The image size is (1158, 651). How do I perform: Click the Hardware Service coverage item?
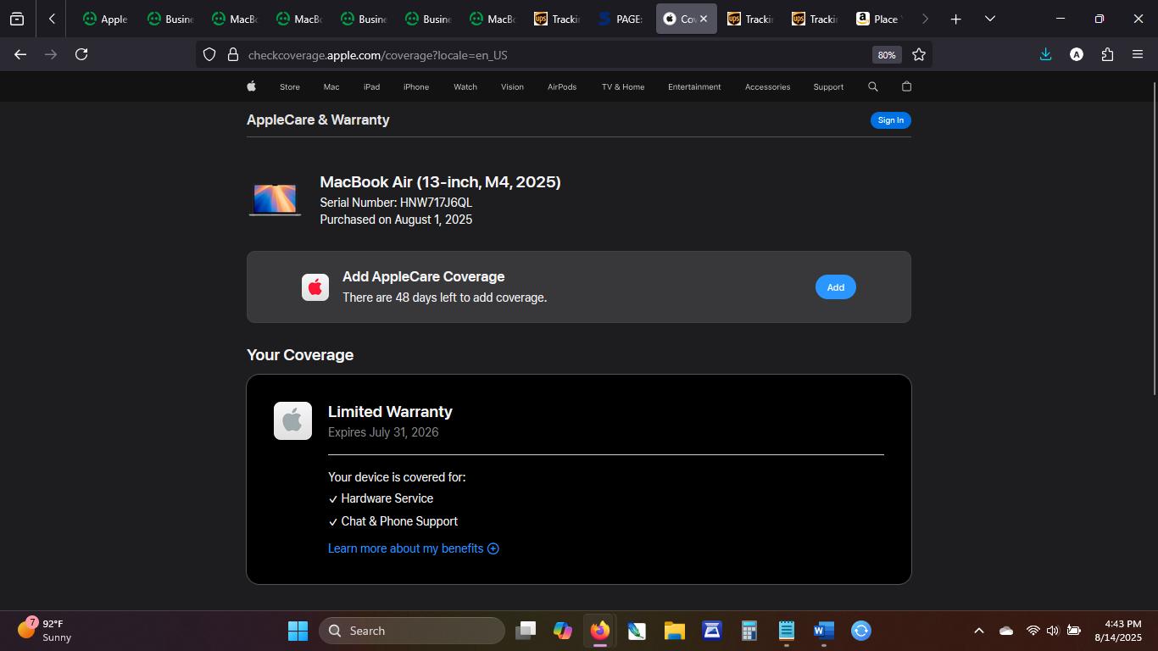point(381,498)
